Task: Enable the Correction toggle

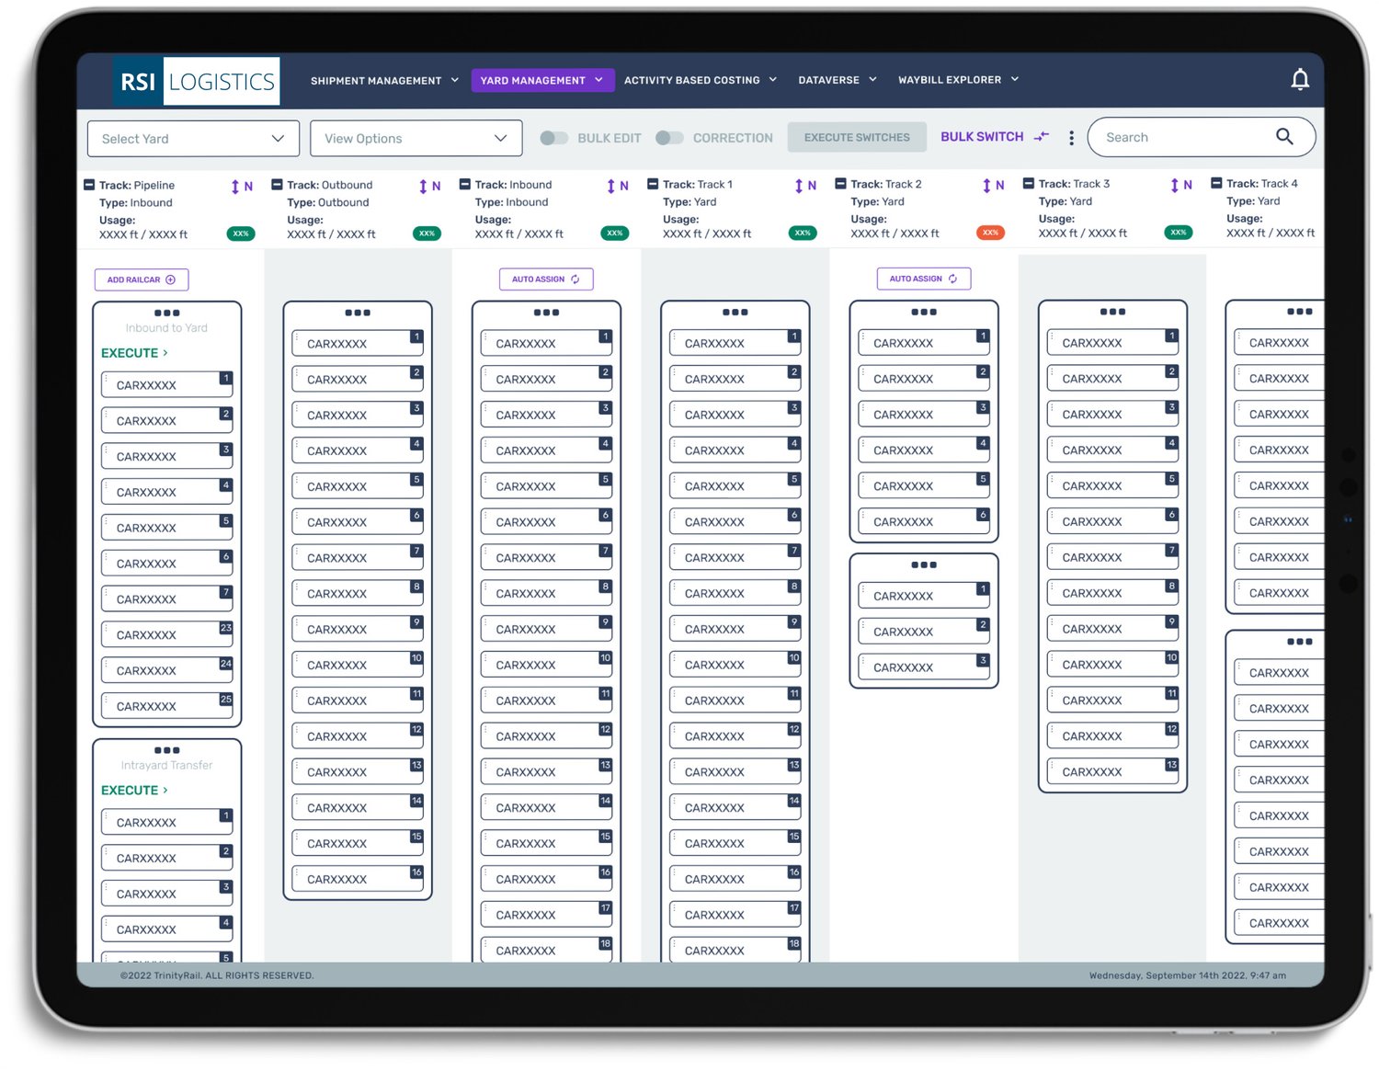Action: tap(669, 138)
